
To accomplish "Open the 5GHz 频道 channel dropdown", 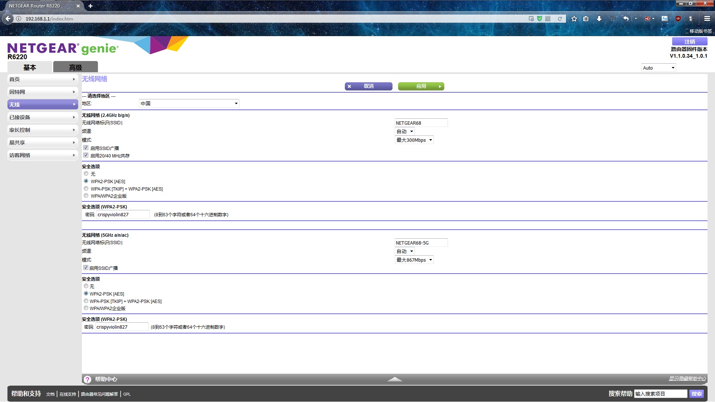I will [405, 251].
